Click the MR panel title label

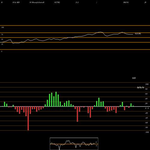tap(134, 78)
